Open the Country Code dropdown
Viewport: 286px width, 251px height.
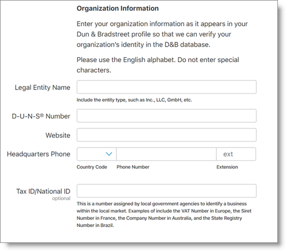coord(97,154)
